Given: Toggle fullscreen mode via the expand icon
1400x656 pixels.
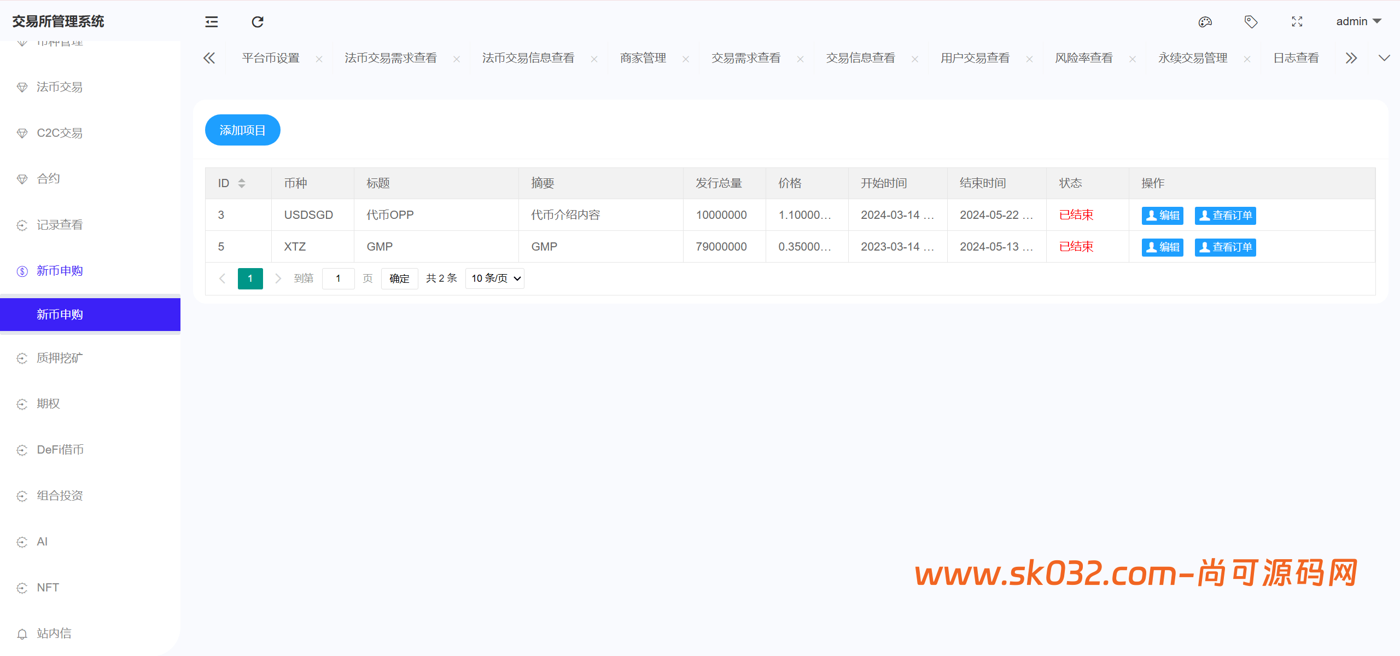Looking at the screenshot, I should pyautogui.click(x=1297, y=21).
